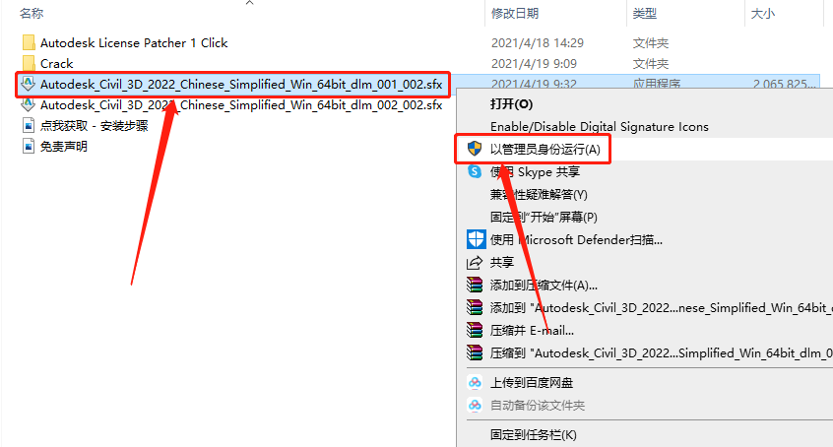Click the share arrow icon beside 共享
The width and height of the screenshot is (833, 447).
tap(475, 263)
